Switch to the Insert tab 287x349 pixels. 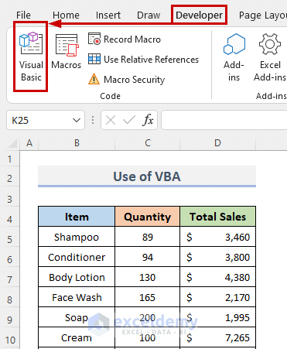pyautogui.click(x=108, y=15)
